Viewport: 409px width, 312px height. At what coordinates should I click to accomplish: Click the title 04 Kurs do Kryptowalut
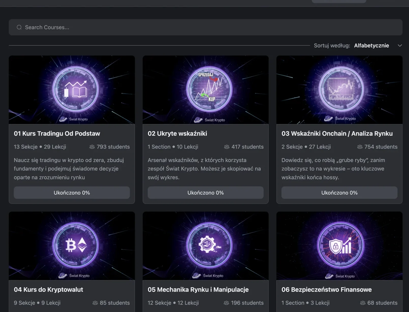[48, 290]
